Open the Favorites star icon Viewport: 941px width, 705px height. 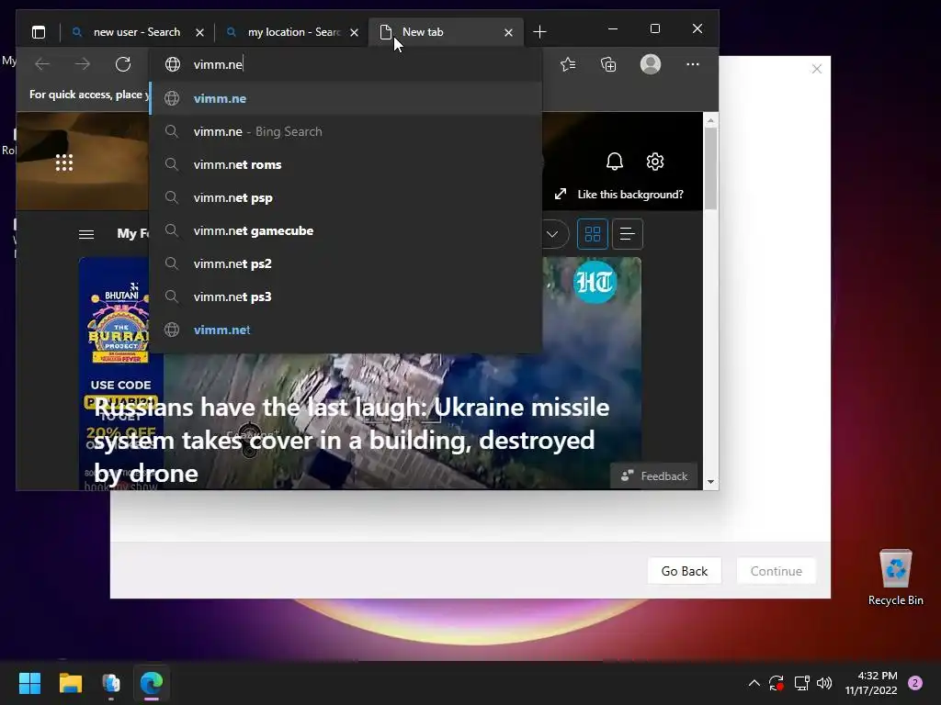[x=568, y=64]
